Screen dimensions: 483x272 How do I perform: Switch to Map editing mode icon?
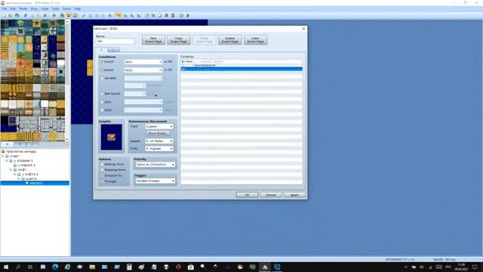(x=62, y=15)
